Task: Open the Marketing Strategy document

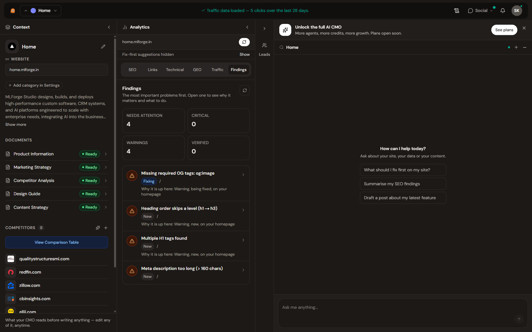Action: pos(57,167)
